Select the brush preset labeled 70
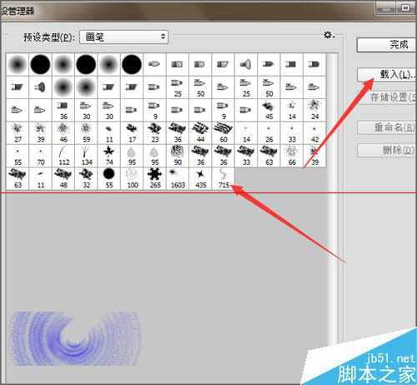 41,156
